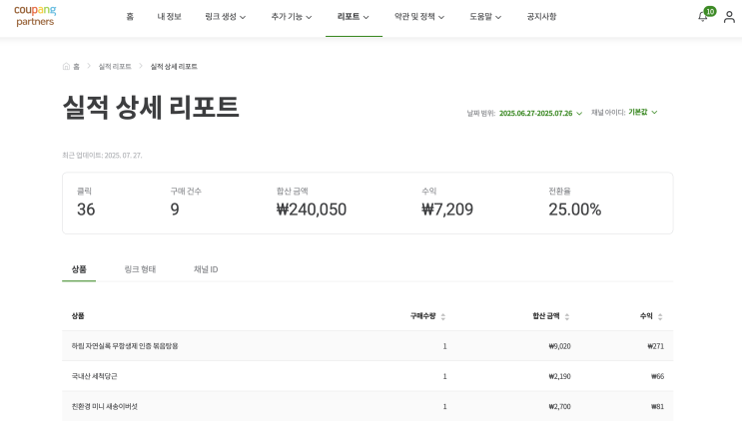The width and height of the screenshot is (742, 421).
Task: Switch to the 링크 형태 tab
Action: click(140, 269)
